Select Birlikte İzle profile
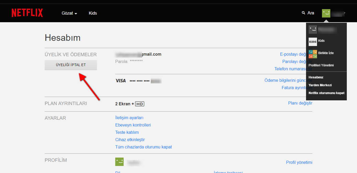The height and width of the screenshot is (173, 357). [x=321, y=54]
